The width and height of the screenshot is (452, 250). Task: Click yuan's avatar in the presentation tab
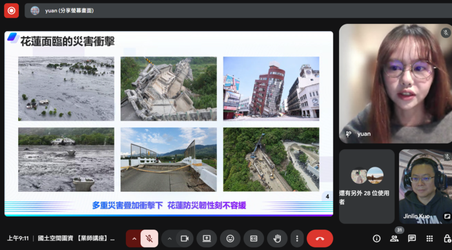coord(35,11)
